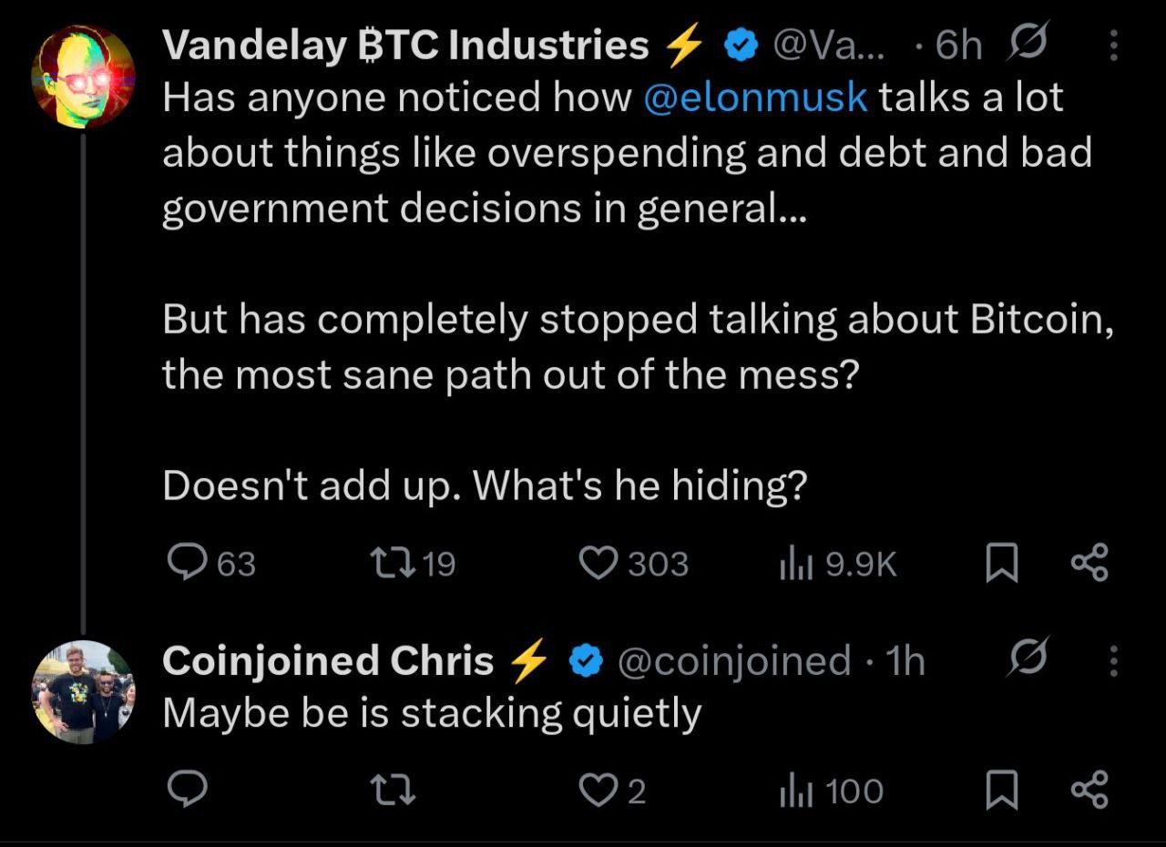
Task: View Vandelay BTC Industries profile avatar
Action: tap(83, 77)
